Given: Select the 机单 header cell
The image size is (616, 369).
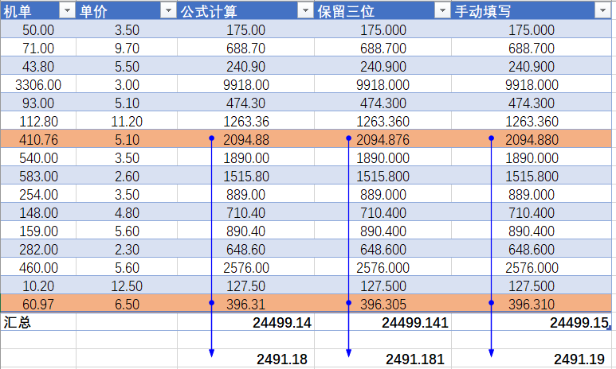Looking at the screenshot, I should point(38,10).
